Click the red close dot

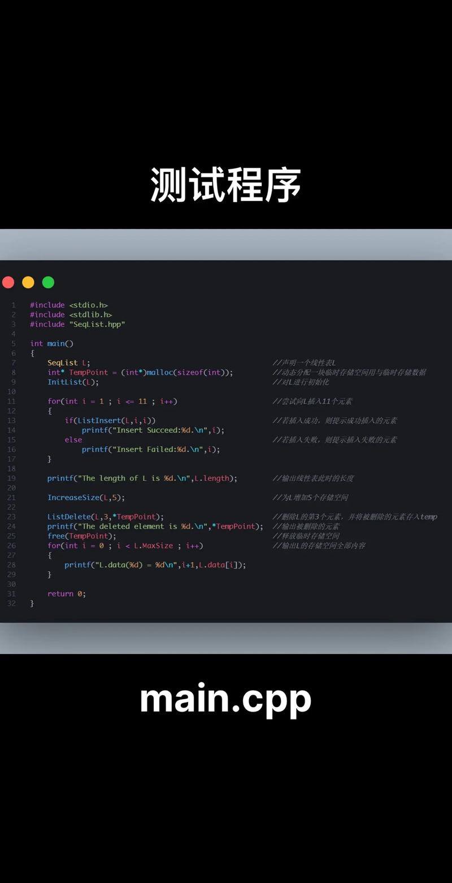8,282
